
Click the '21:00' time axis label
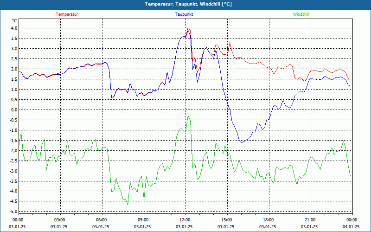311,220
